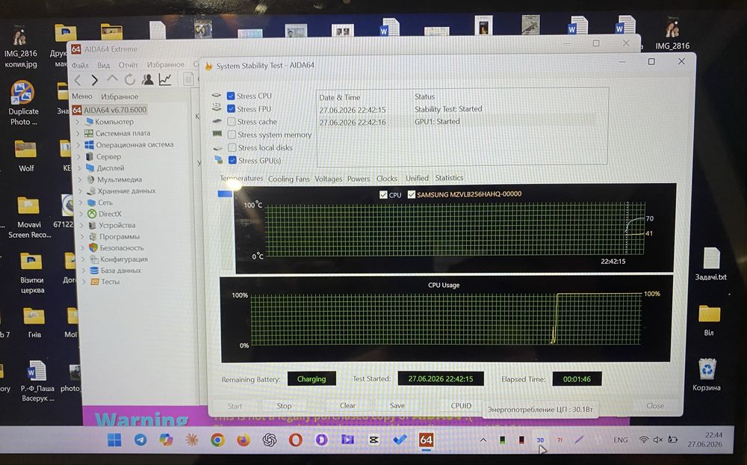Click the Save button
The width and height of the screenshot is (747, 465).
[x=397, y=405]
